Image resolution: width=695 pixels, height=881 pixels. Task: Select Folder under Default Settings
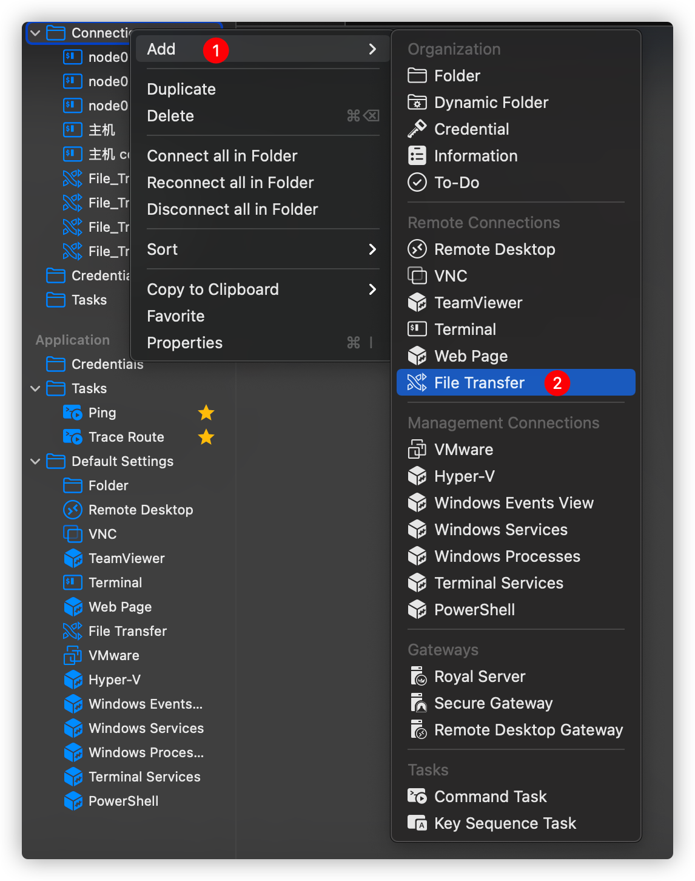point(108,485)
